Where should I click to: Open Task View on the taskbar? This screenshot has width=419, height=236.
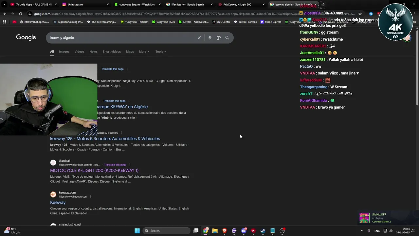click(x=196, y=231)
